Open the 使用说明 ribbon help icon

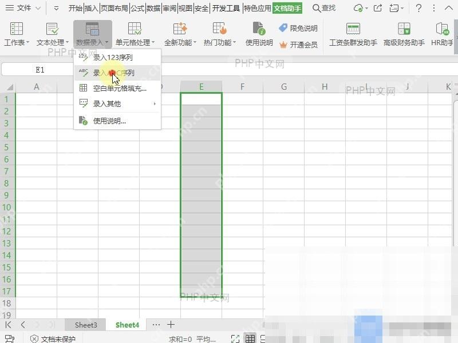[259, 29]
